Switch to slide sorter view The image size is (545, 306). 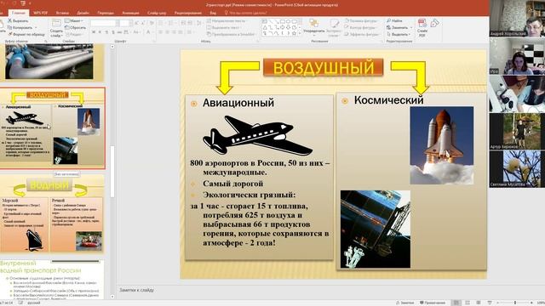468,303
